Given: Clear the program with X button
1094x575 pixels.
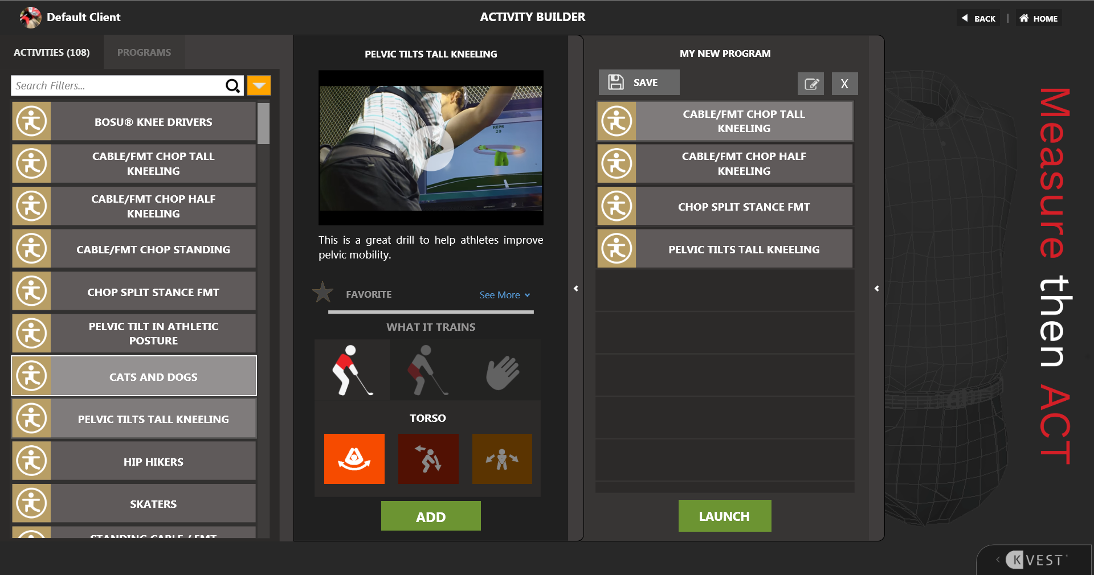Looking at the screenshot, I should tap(844, 84).
